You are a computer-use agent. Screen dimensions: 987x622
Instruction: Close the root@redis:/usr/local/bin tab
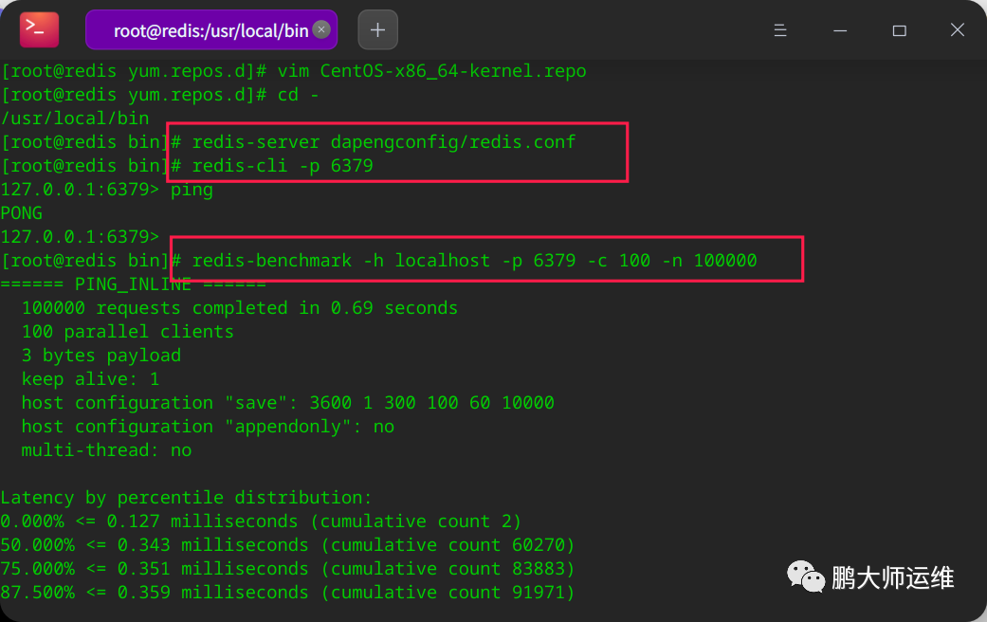(x=321, y=29)
